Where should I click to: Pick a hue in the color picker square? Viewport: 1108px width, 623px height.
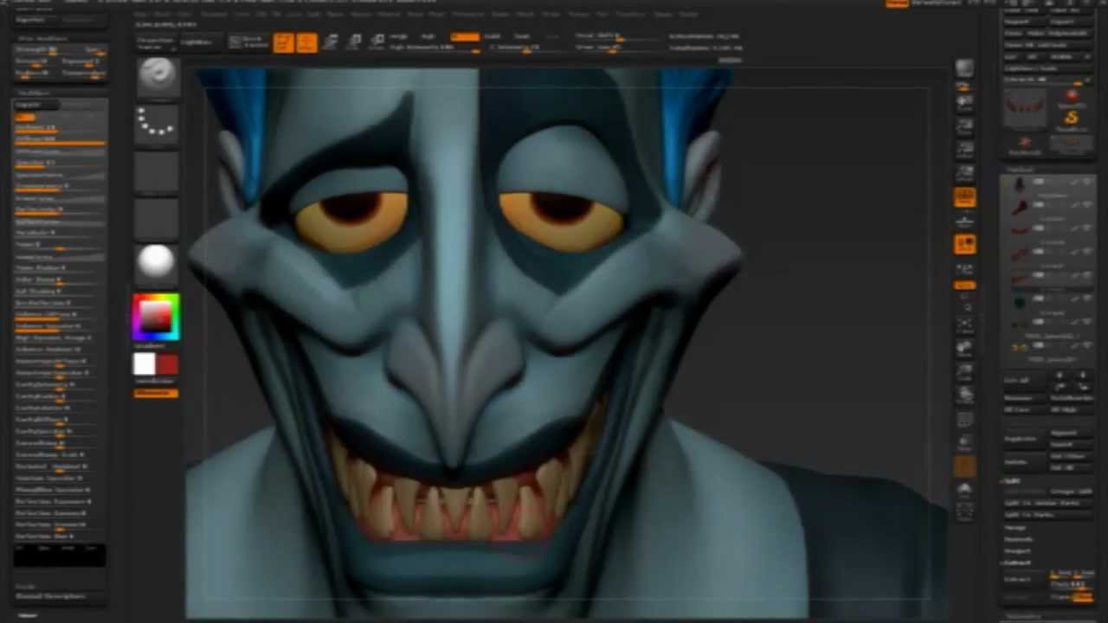click(156, 317)
